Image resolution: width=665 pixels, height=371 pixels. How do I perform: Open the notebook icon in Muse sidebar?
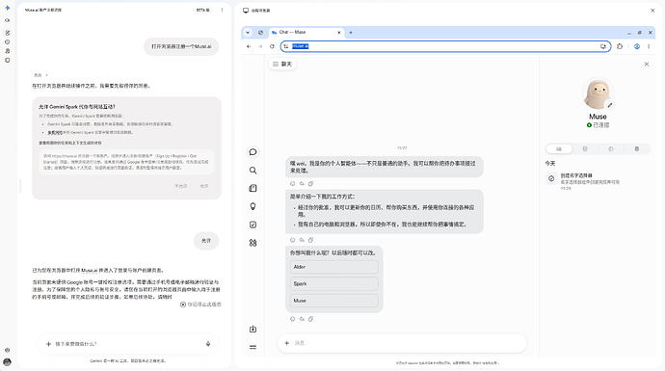[x=253, y=188]
